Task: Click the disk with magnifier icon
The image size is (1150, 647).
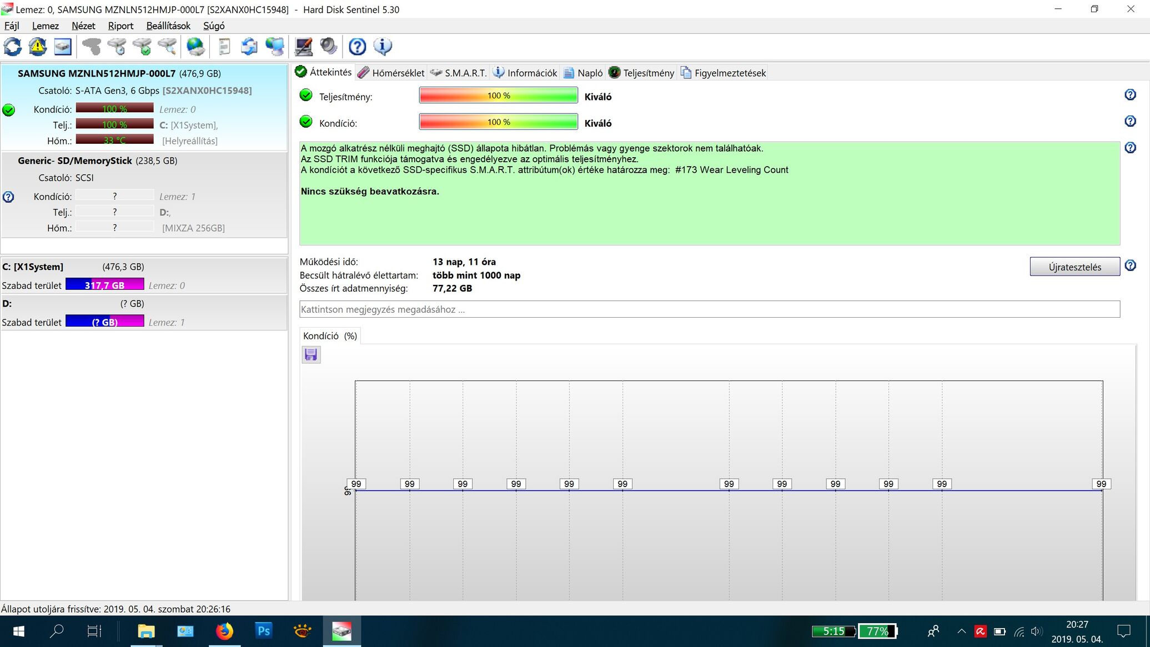Action: (167, 47)
